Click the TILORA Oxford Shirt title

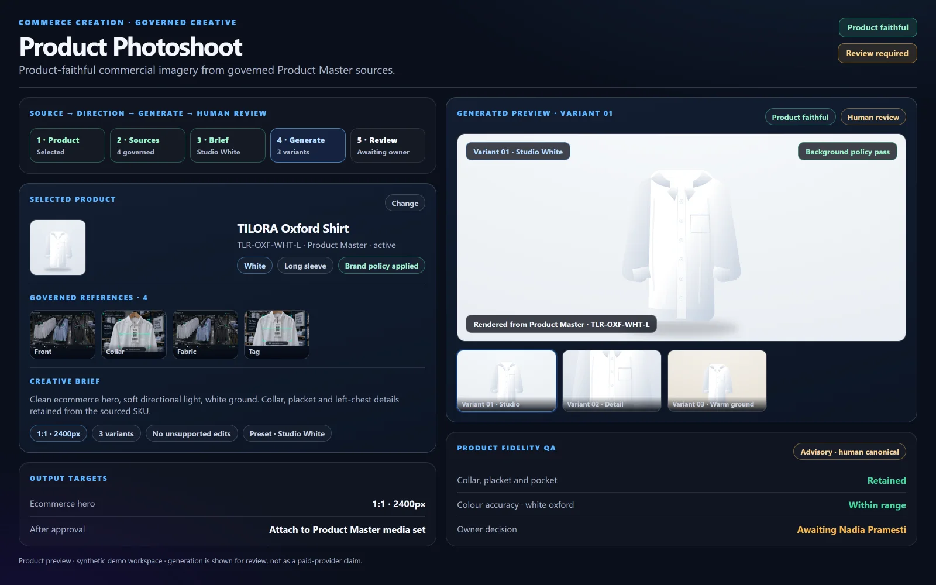pos(292,229)
